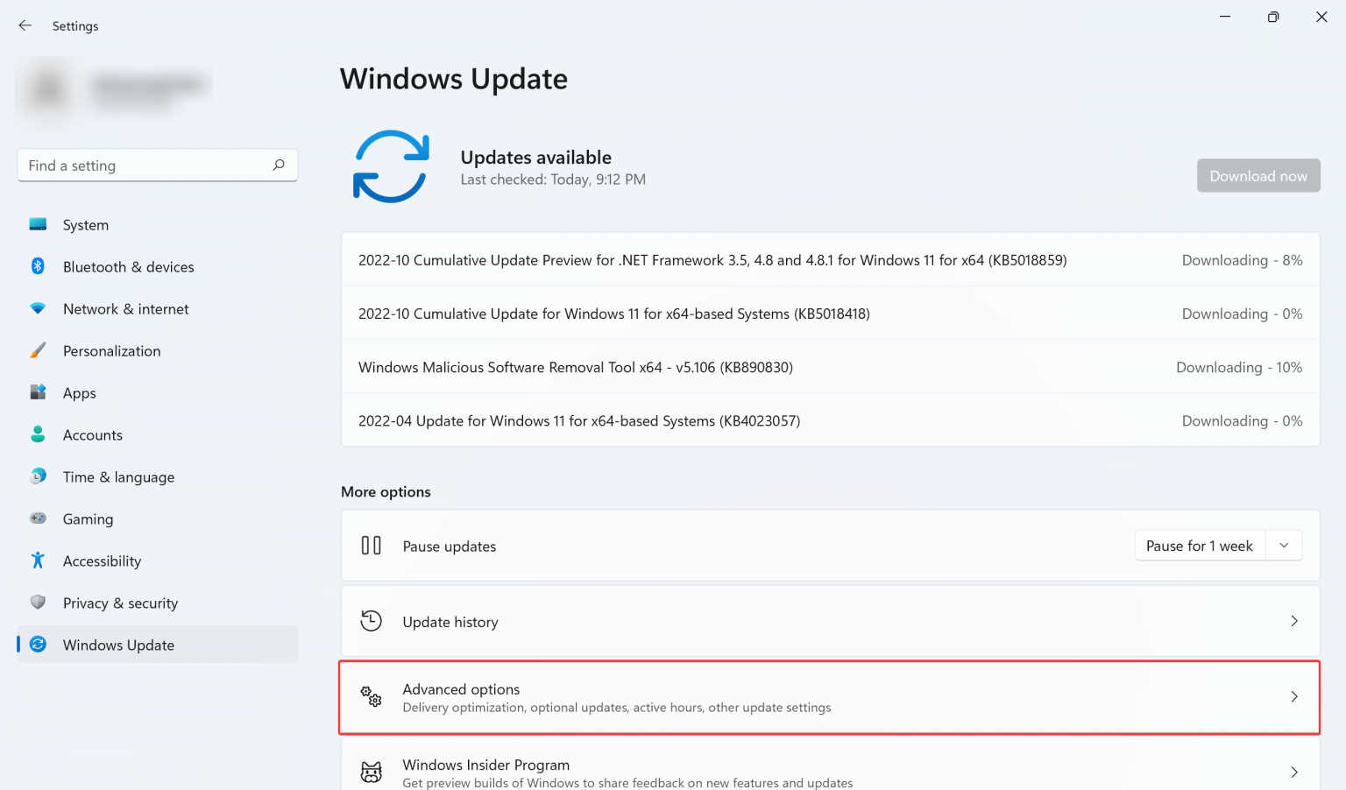The width and height of the screenshot is (1346, 790).
Task: Click the back arrow in Settings
Action: pos(25,25)
